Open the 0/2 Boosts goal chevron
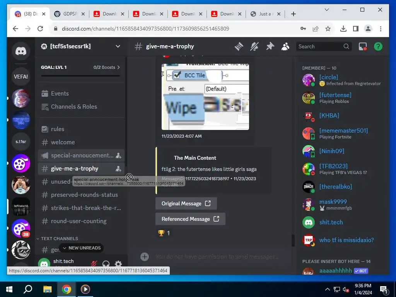This screenshot has height=297, width=396. [118, 67]
